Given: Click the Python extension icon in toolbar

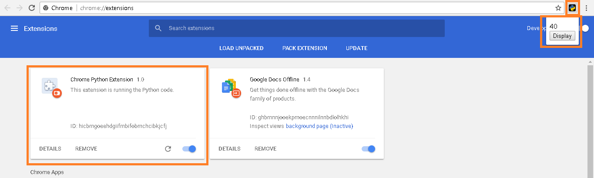Looking at the screenshot, I should (x=572, y=8).
